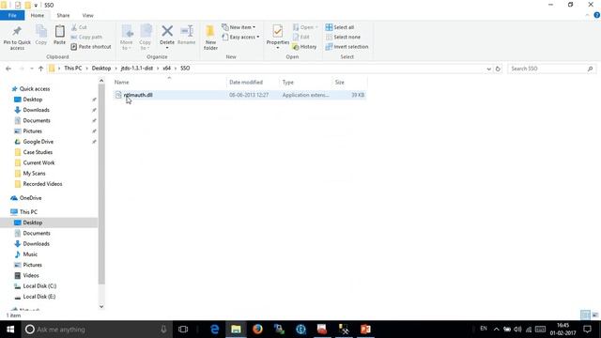Create a New folder from ribbon

click(x=210, y=38)
